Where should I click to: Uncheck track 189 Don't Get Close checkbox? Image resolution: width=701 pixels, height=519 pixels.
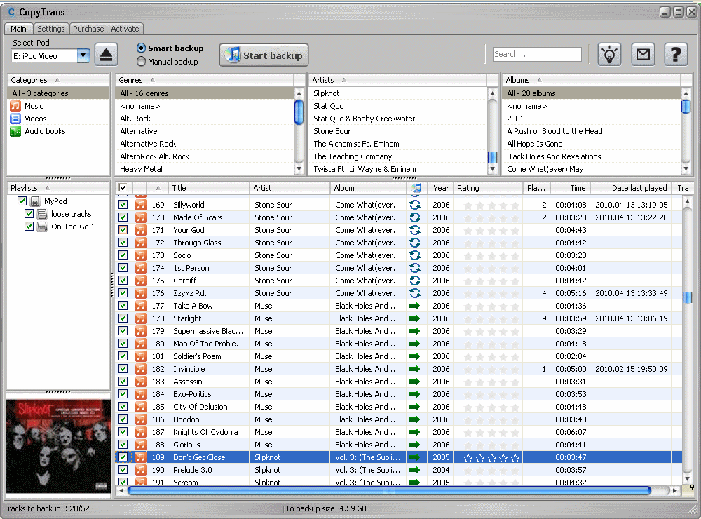(x=123, y=457)
